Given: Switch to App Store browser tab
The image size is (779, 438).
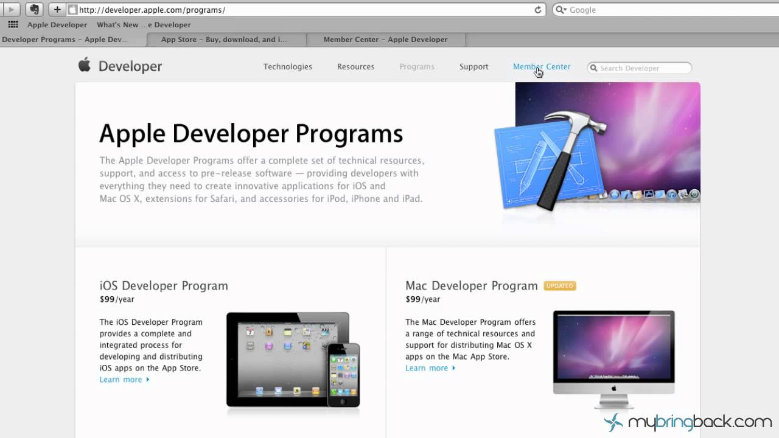Looking at the screenshot, I should [228, 40].
